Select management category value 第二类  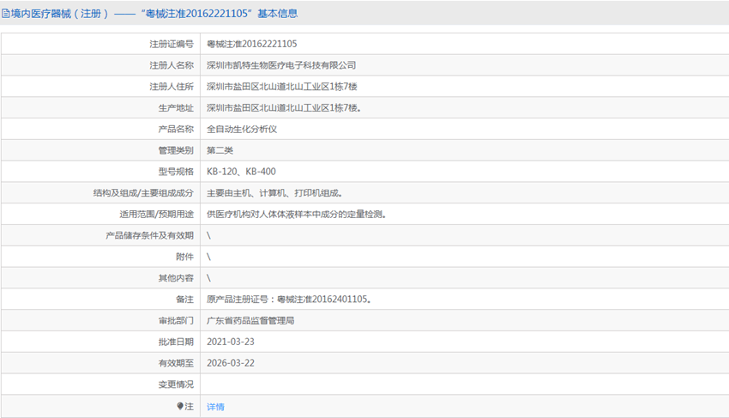click(220, 150)
